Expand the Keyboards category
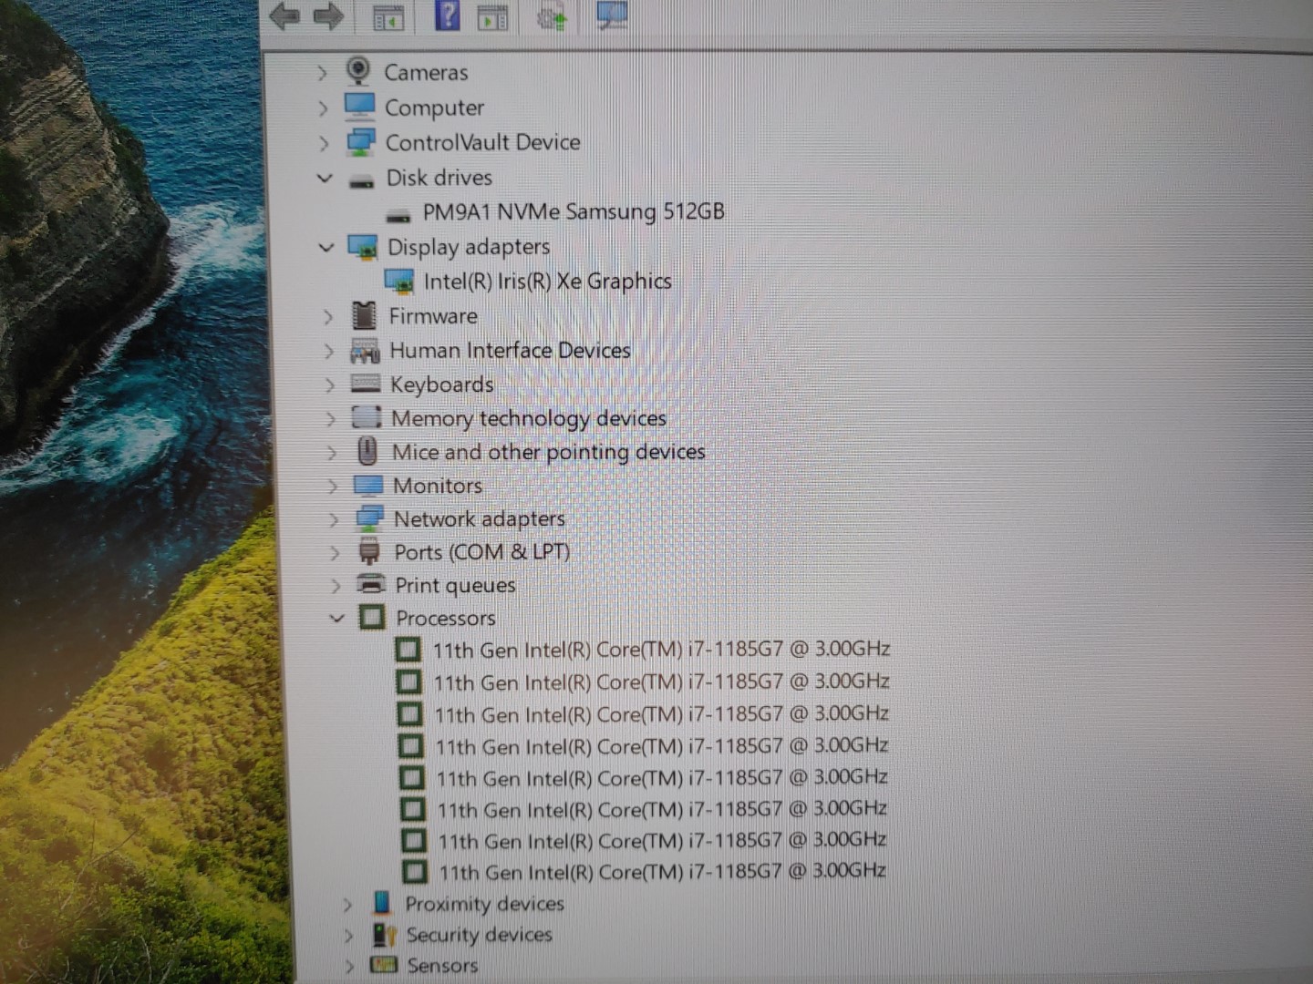The image size is (1313, 984). [x=330, y=384]
